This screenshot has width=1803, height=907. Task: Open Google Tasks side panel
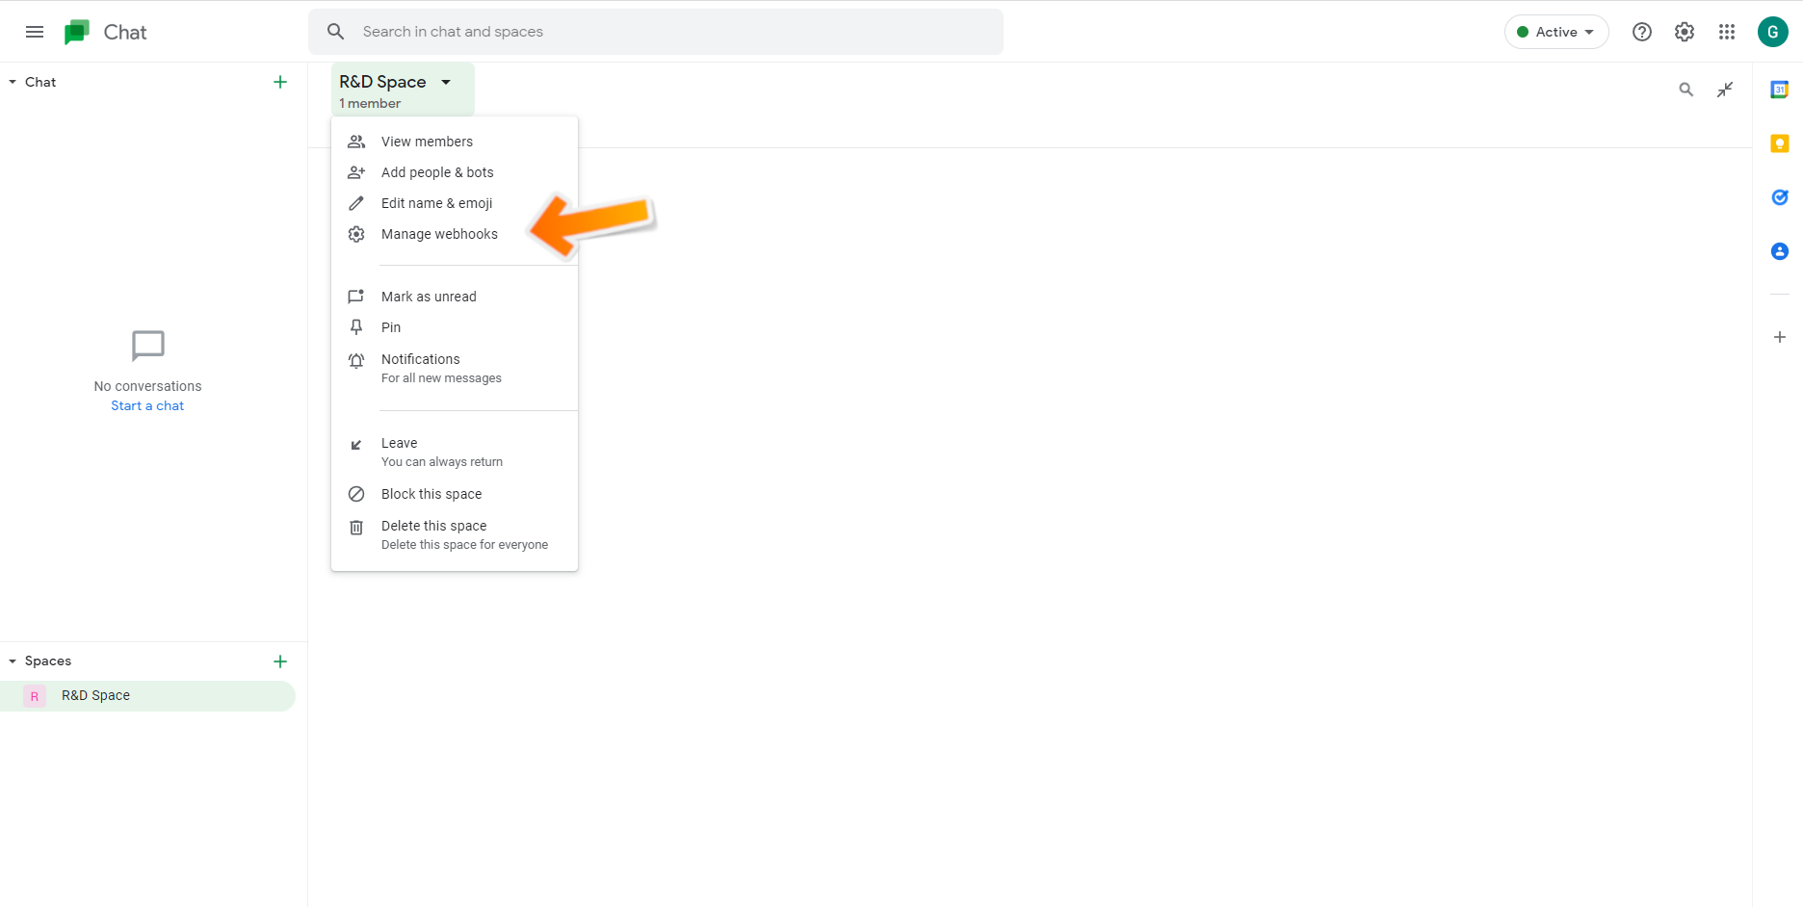coord(1779,197)
